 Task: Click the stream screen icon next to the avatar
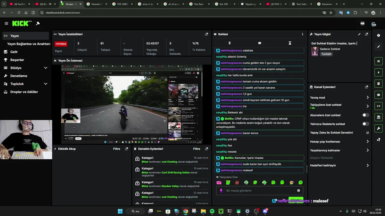[362, 23]
